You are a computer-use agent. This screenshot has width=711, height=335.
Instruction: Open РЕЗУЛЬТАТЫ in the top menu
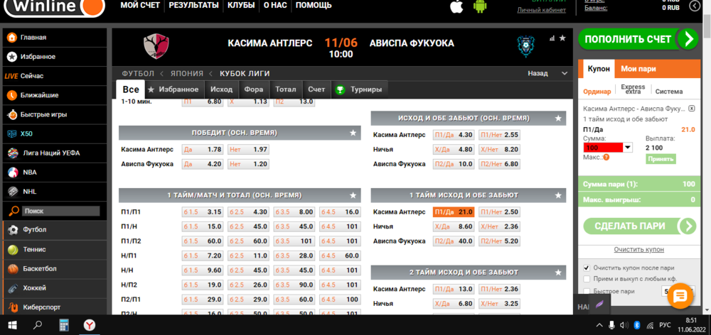point(193,6)
